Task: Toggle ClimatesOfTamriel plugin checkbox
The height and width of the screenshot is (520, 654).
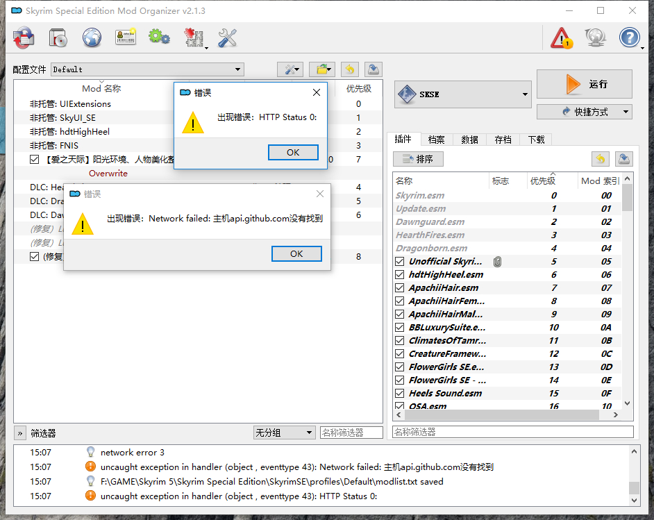Action: (400, 340)
